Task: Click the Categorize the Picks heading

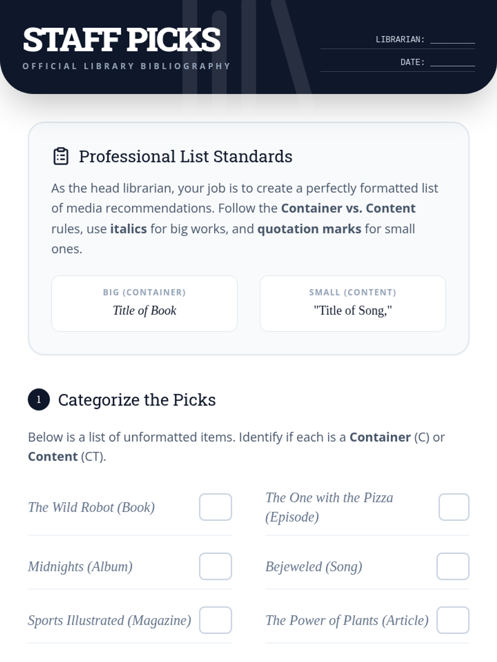Action: (137, 400)
